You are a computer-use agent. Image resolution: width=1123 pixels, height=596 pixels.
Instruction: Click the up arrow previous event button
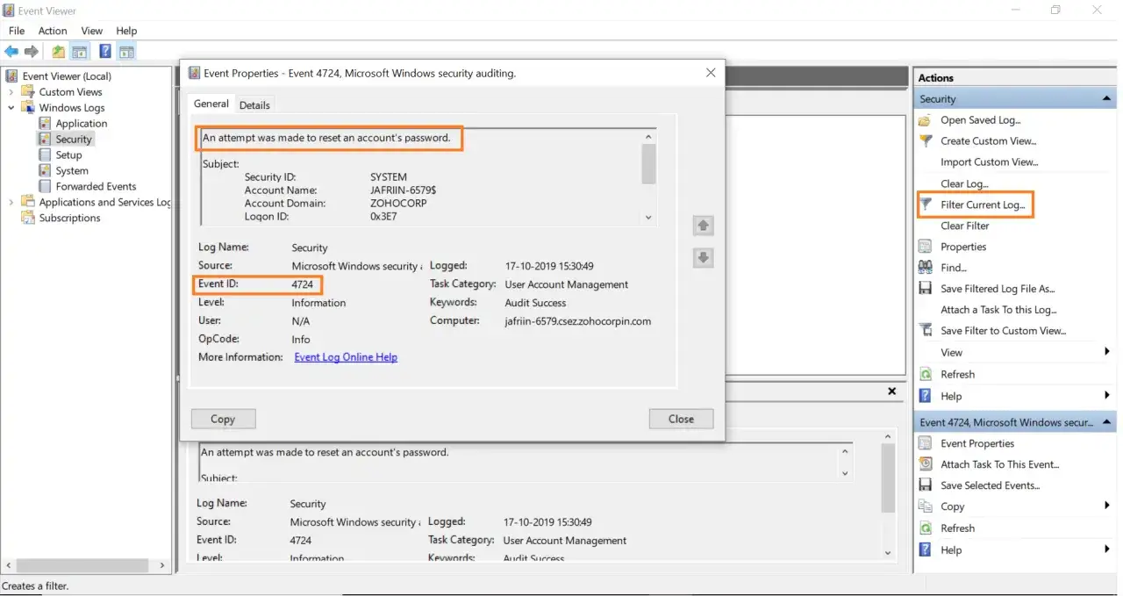(x=703, y=226)
